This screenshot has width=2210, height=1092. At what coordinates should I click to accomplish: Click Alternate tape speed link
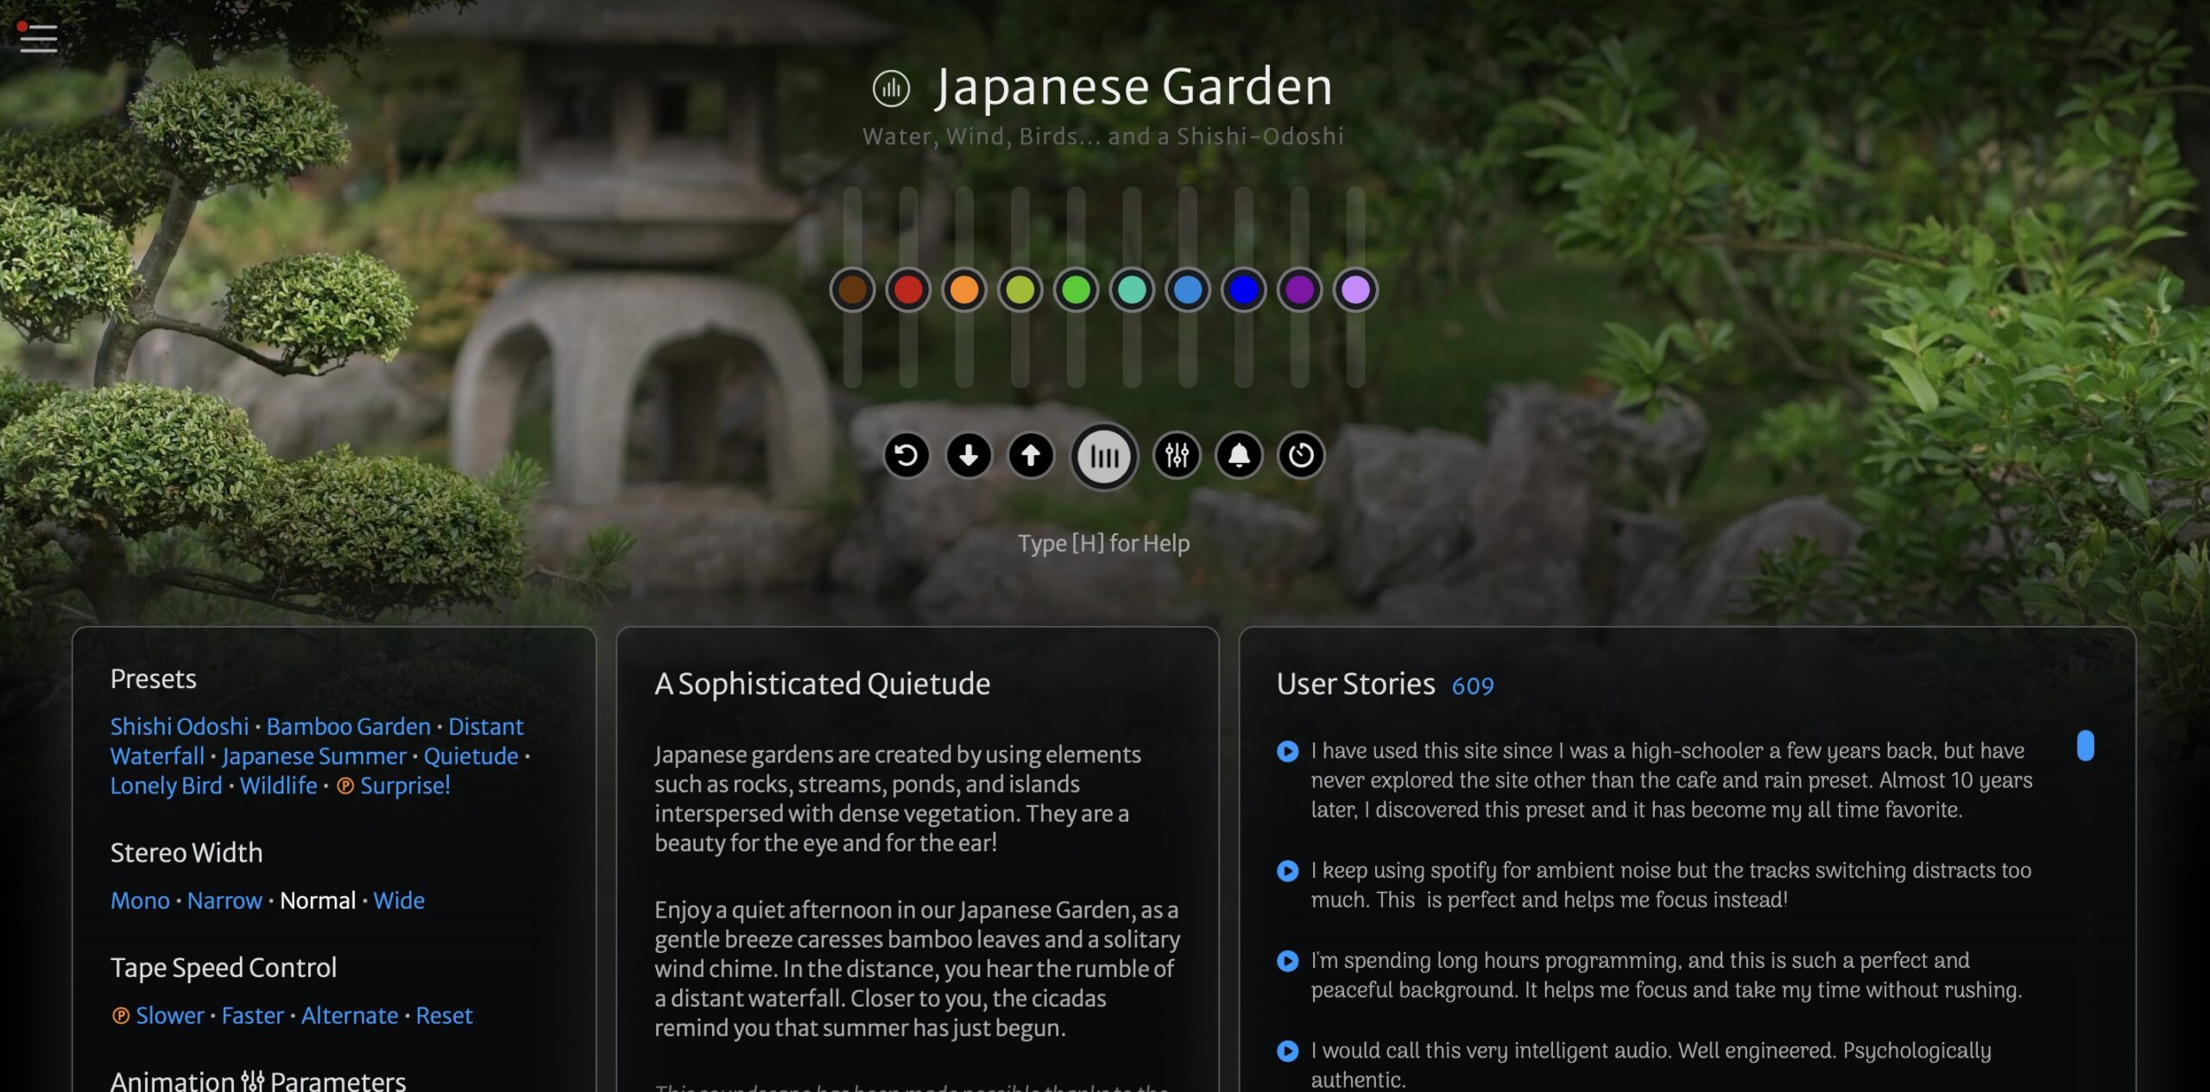tap(350, 1015)
